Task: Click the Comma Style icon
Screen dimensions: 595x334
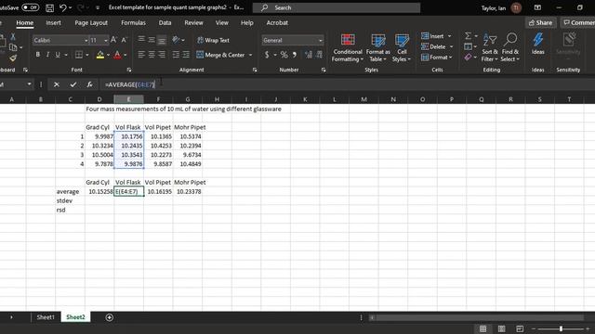Action: 295,56
